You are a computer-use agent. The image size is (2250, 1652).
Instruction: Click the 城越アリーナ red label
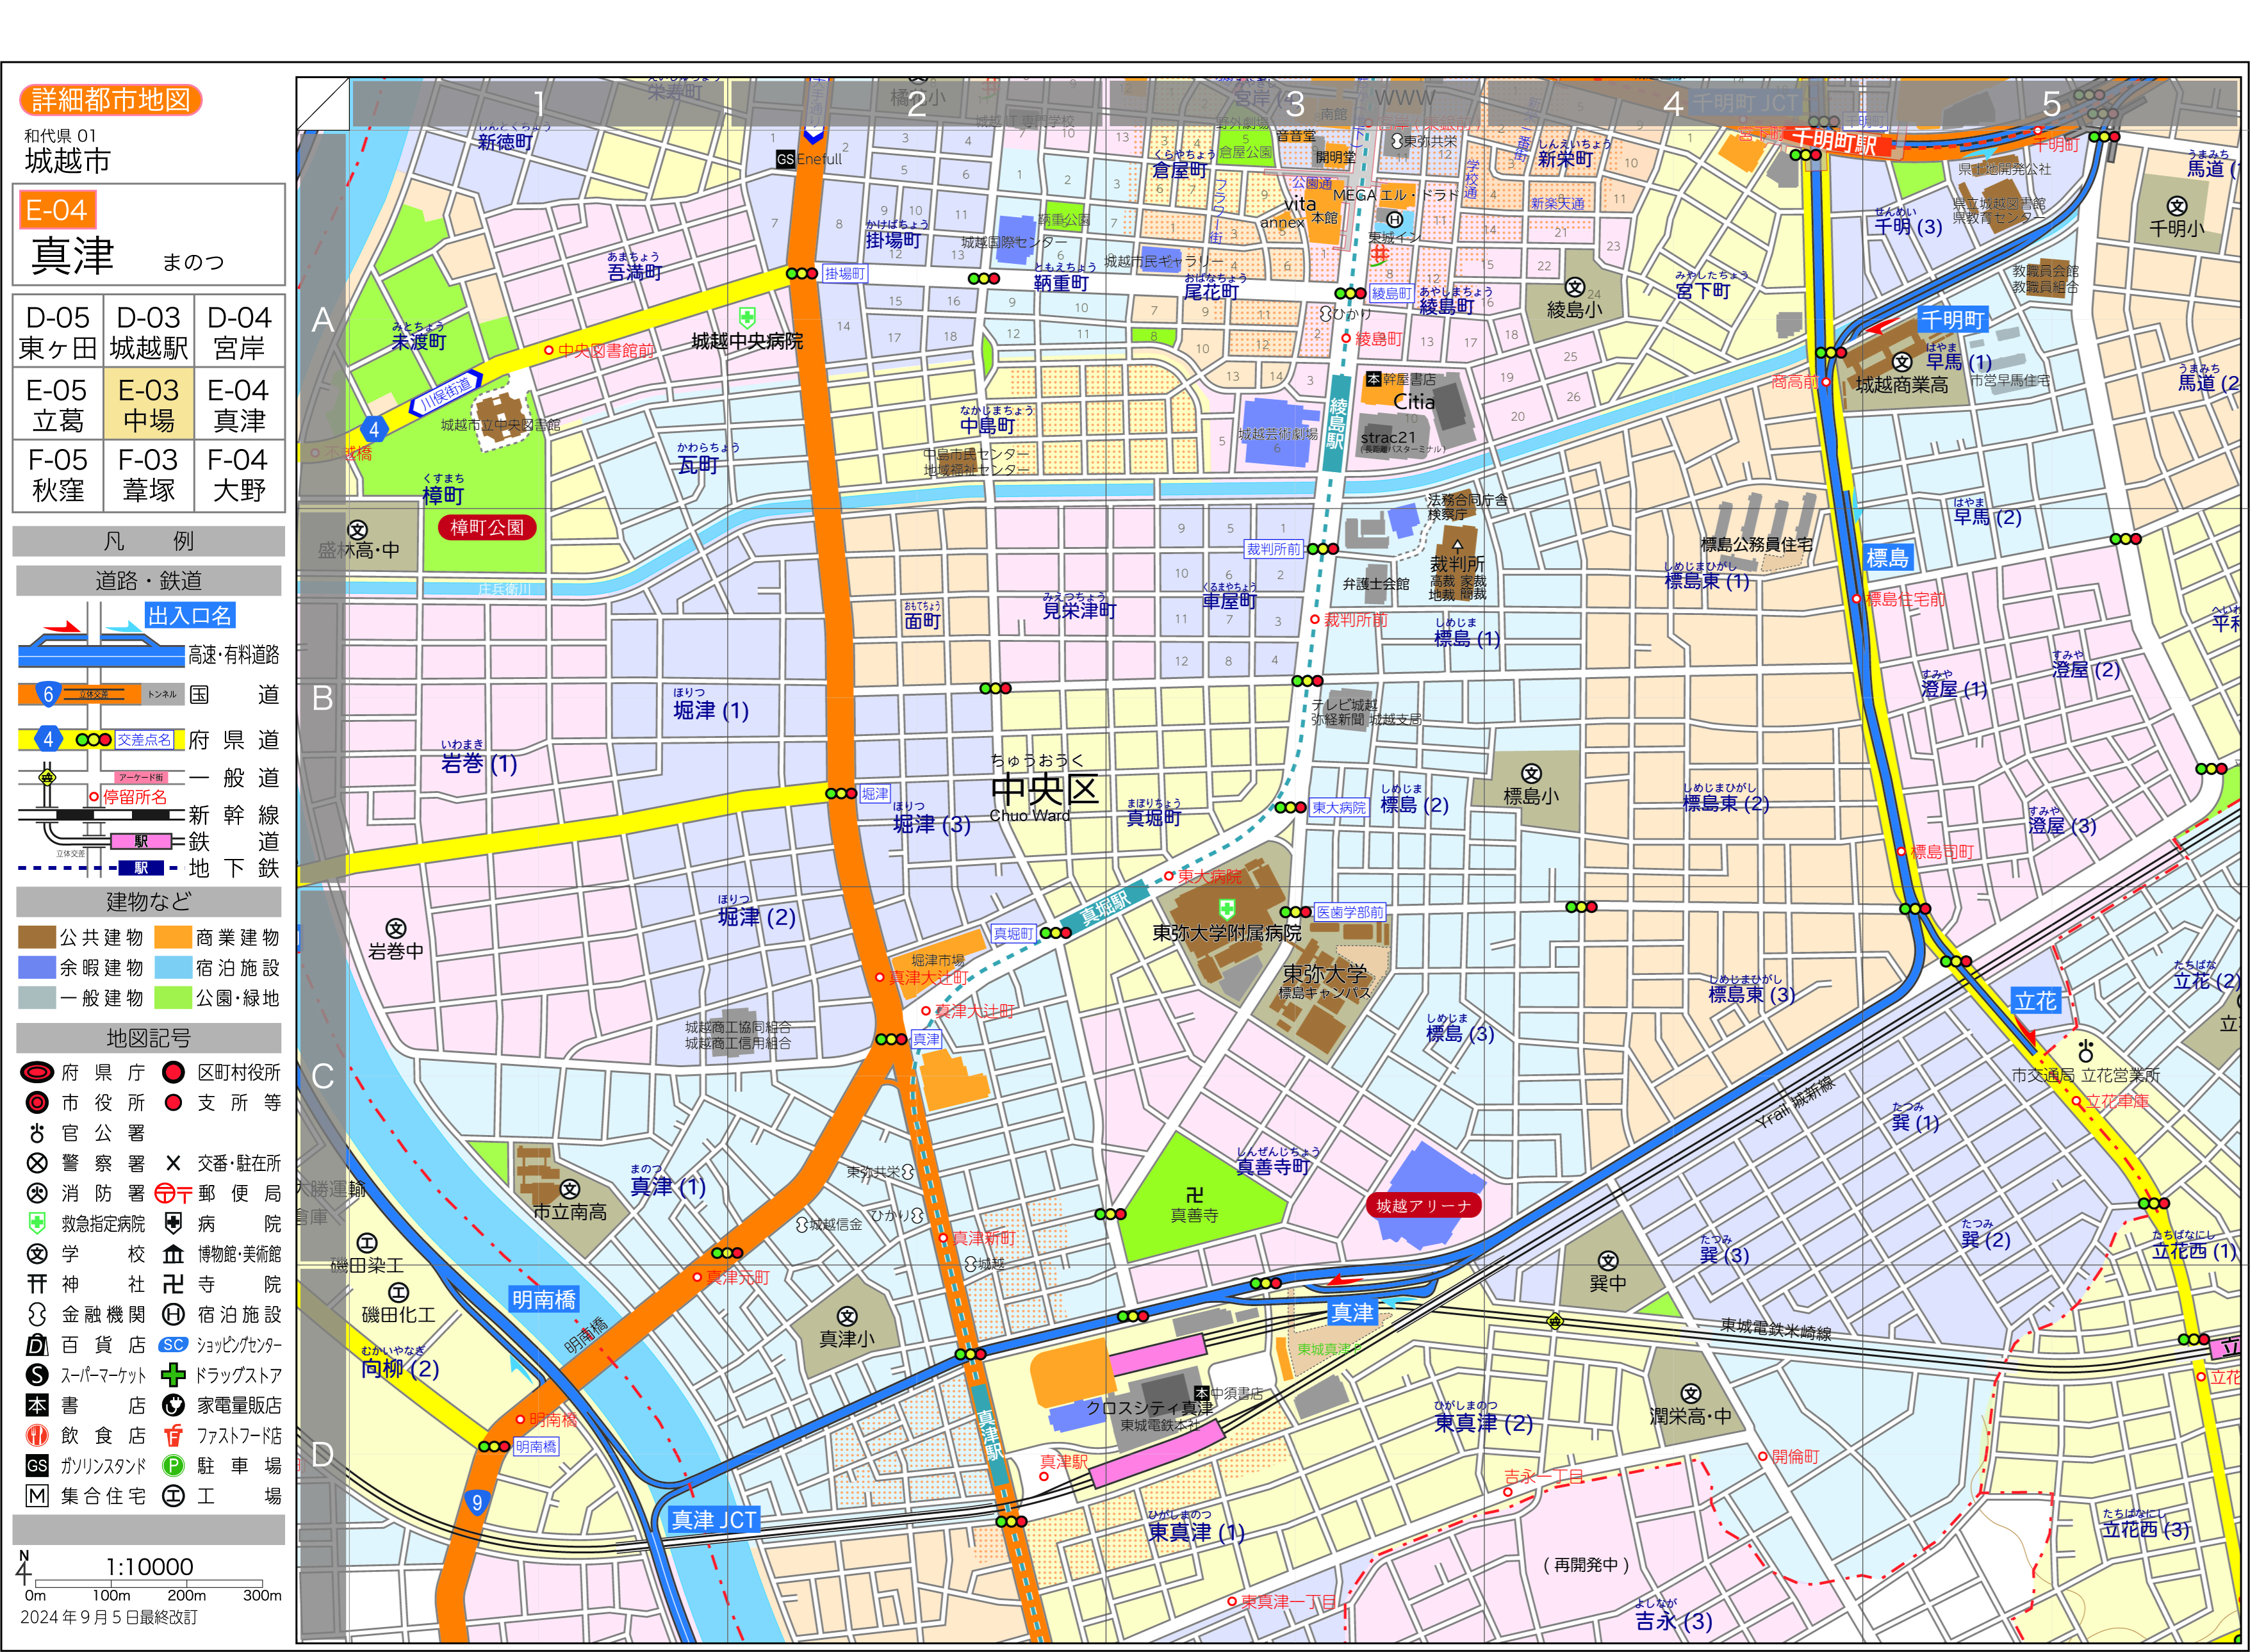(1423, 1206)
